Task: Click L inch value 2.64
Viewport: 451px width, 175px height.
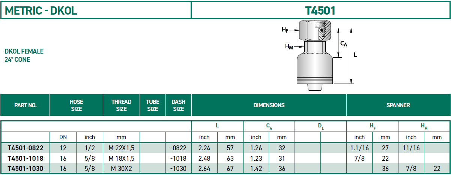Action: [204, 169]
